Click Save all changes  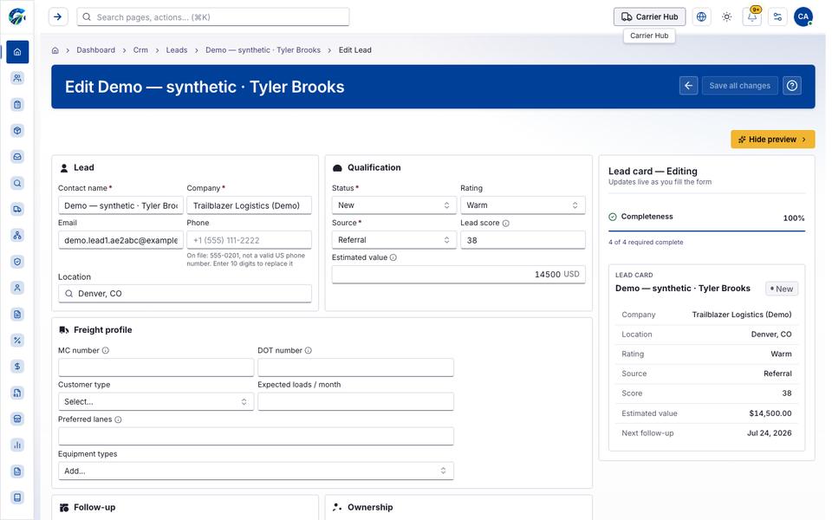tap(739, 86)
